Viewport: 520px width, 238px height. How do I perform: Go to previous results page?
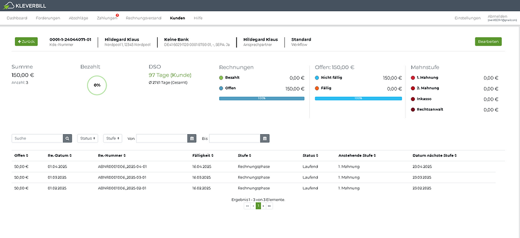pyautogui.click(x=253, y=206)
